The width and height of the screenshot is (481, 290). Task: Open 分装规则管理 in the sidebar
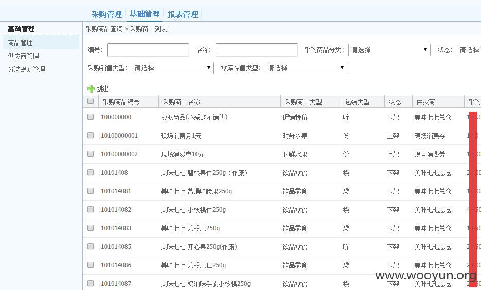click(x=27, y=69)
